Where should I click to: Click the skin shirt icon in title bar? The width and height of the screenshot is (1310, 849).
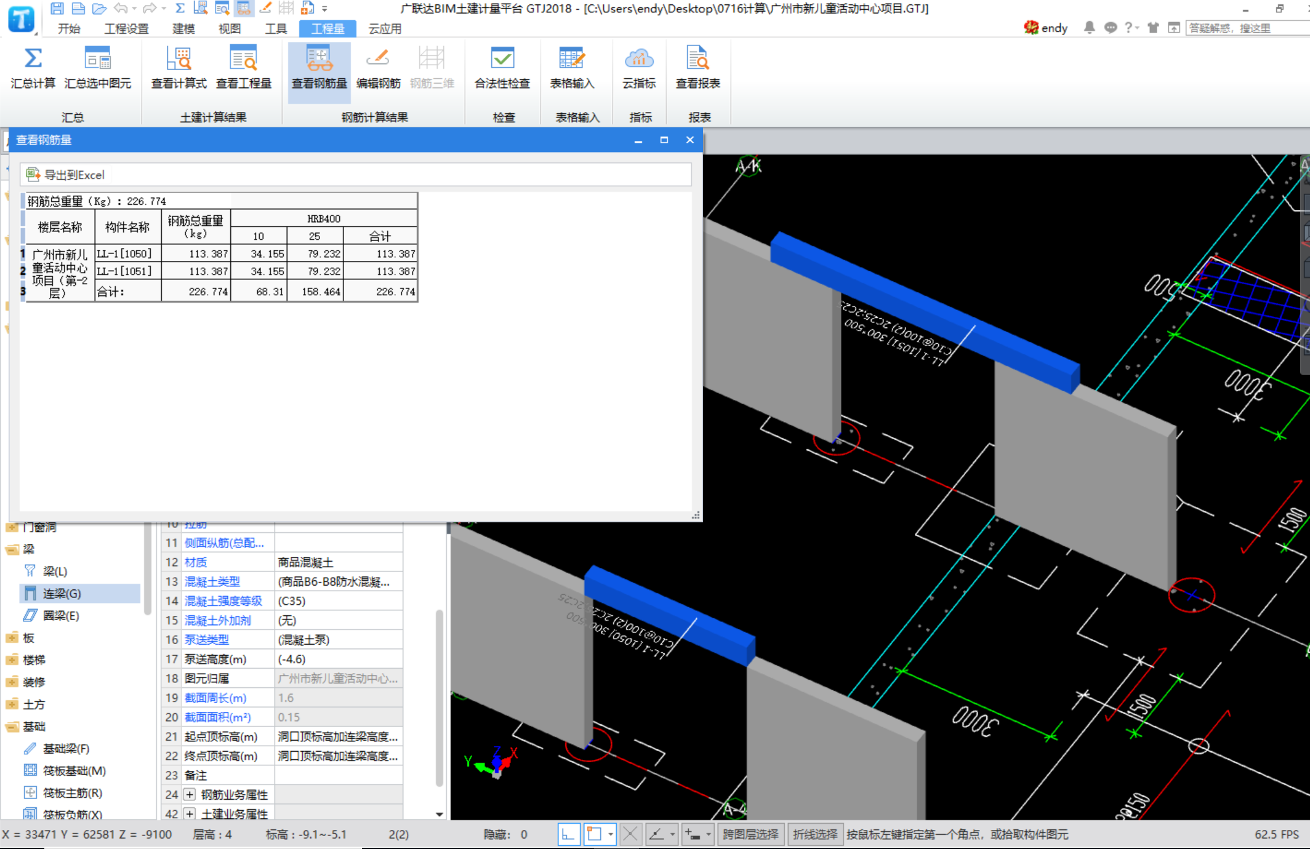(x=1153, y=28)
